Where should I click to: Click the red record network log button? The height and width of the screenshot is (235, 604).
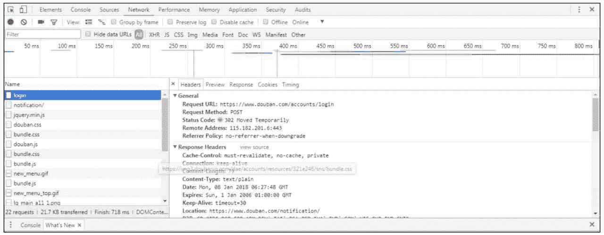(10, 22)
